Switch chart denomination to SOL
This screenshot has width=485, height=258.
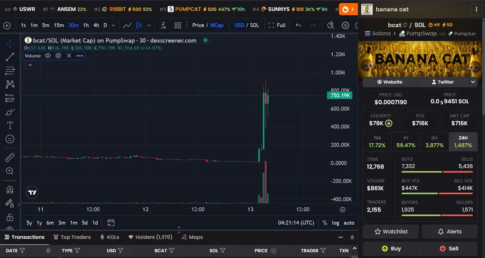click(x=255, y=25)
